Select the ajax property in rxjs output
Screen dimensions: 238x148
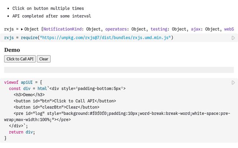pyautogui.click(x=197, y=29)
